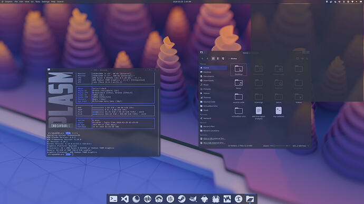This screenshot has width=364, height=204.
Task: Select the first Internal Drive device
Action: pos(213,139)
